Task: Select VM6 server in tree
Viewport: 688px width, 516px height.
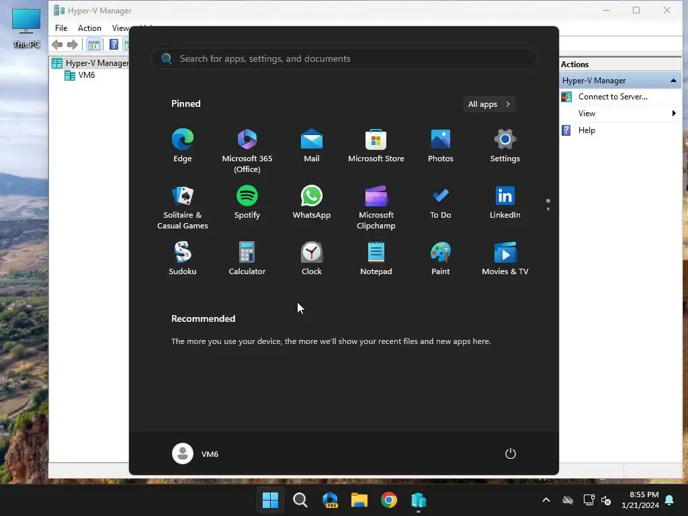Action: [80, 75]
